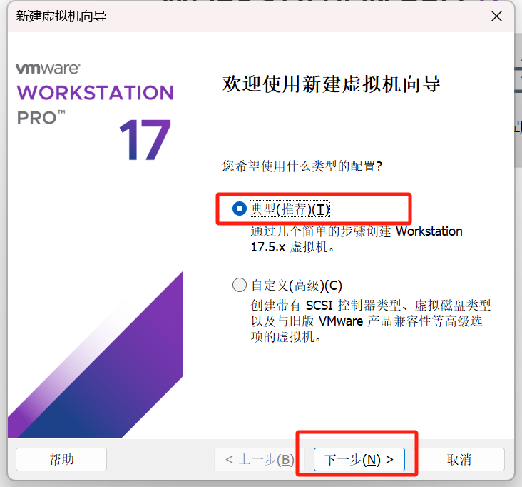Click the 欢迎使用新建虚拟机向导 heading

point(332,84)
